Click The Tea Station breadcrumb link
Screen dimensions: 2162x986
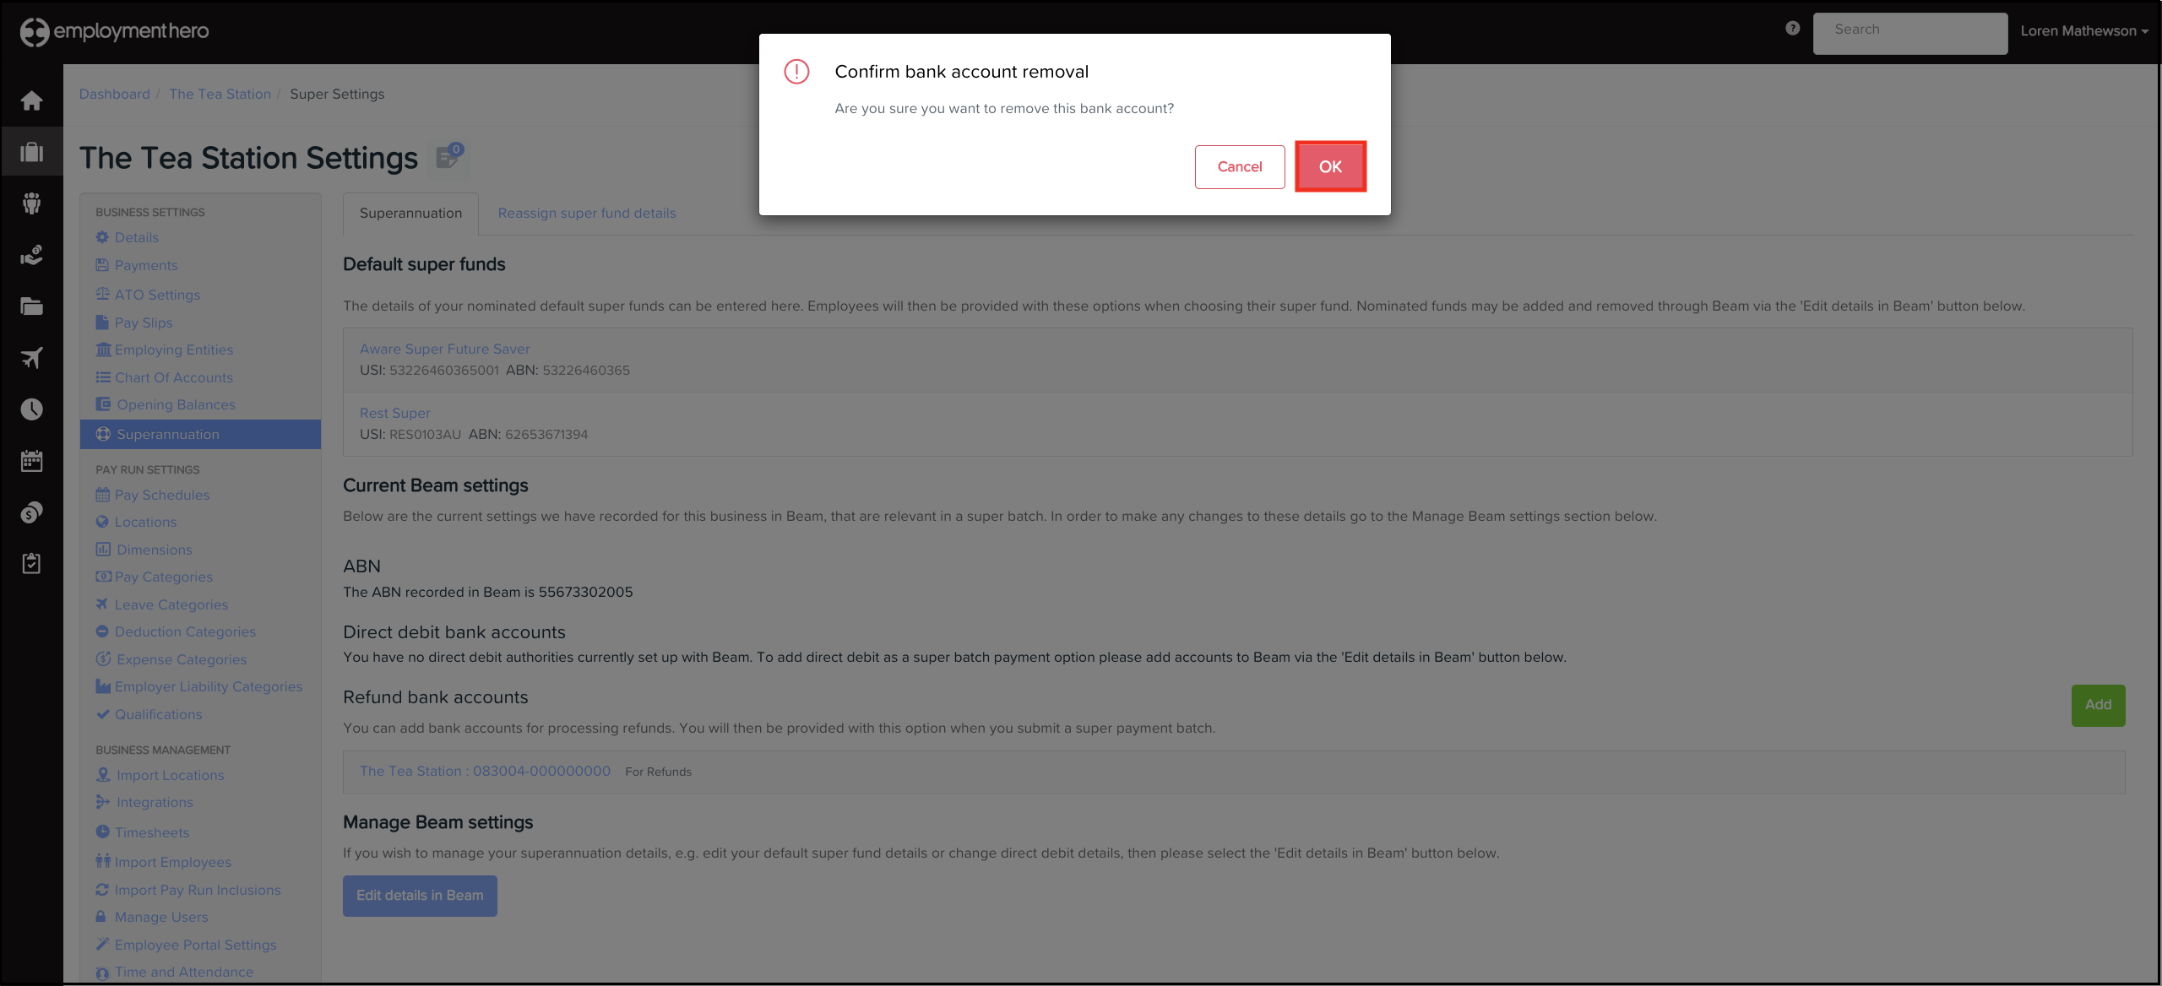point(220,95)
